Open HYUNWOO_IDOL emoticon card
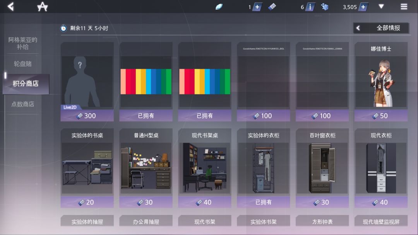Screen dimensions: 418x235 coord(264,82)
